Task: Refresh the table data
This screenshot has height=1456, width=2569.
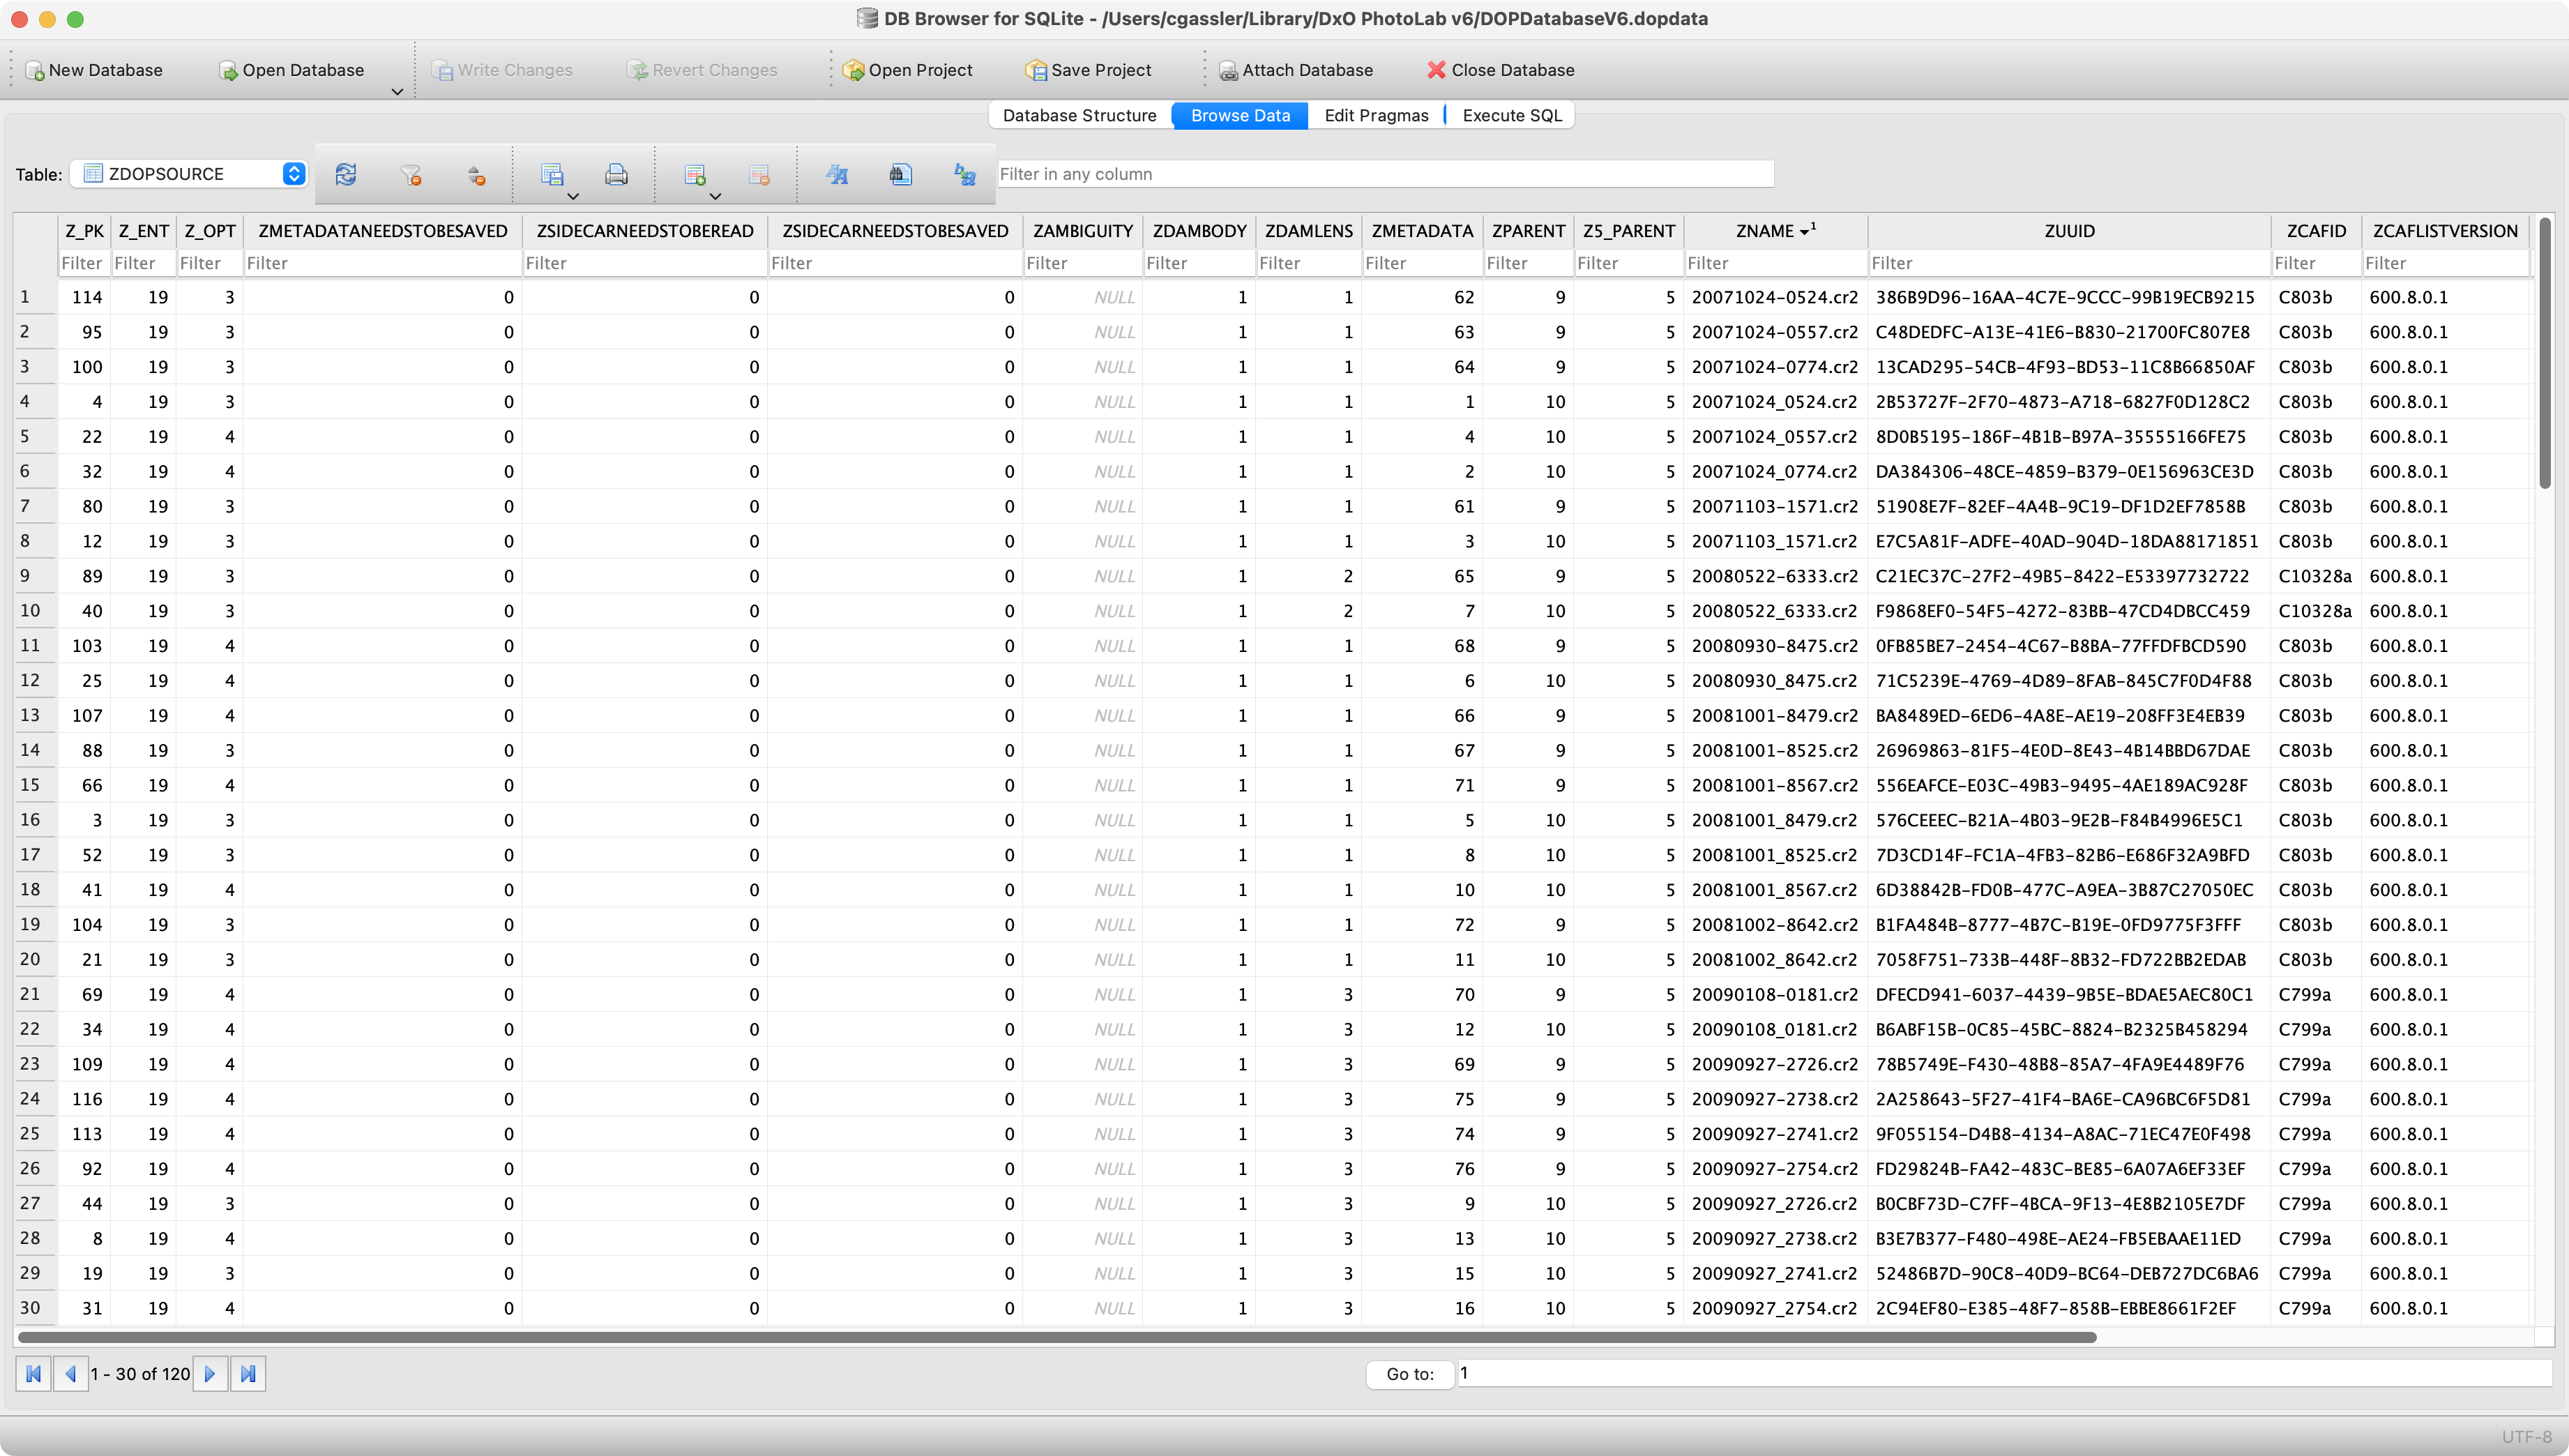Action: 346,174
